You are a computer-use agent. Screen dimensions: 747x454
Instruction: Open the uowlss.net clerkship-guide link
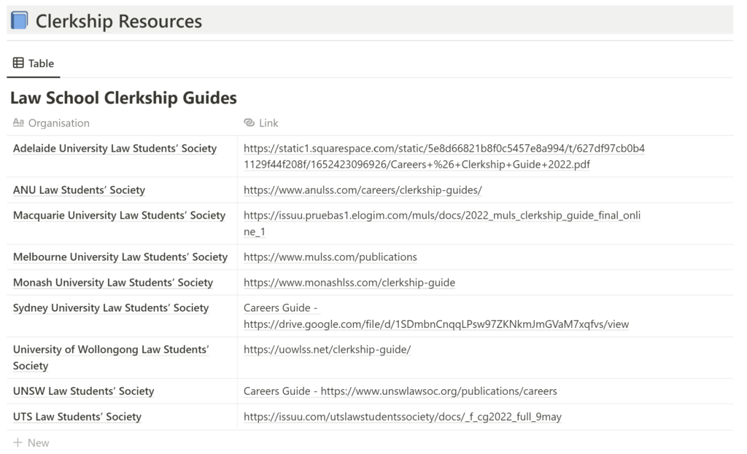coord(328,349)
